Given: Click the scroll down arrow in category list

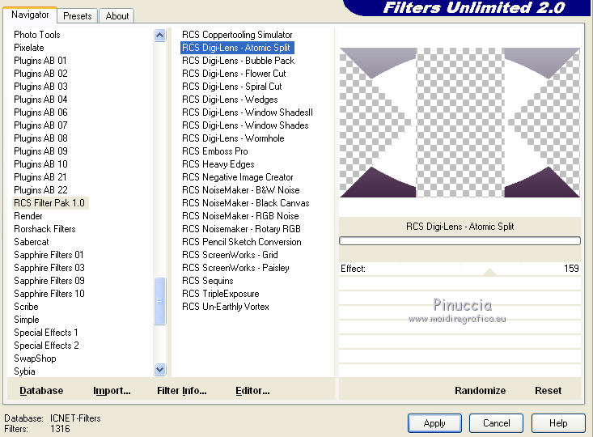Looking at the screenshot, I should (160, 369).
